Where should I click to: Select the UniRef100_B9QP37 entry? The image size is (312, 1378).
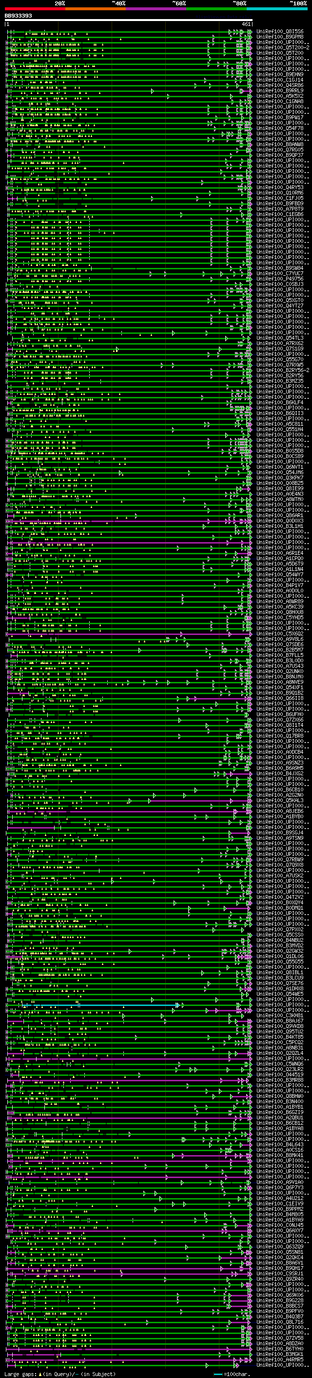pos(279,155)
